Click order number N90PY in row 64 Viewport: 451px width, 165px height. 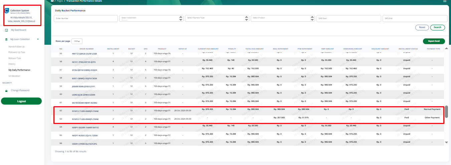[85, 127]
